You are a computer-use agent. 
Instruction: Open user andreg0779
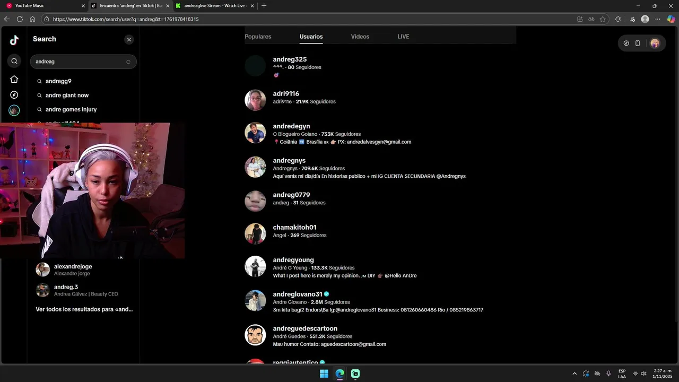pyautogui.click(x=291, y=195)
